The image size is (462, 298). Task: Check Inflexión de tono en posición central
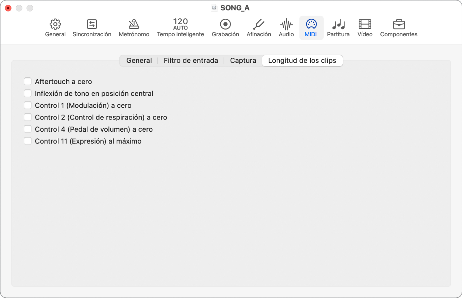28,93
